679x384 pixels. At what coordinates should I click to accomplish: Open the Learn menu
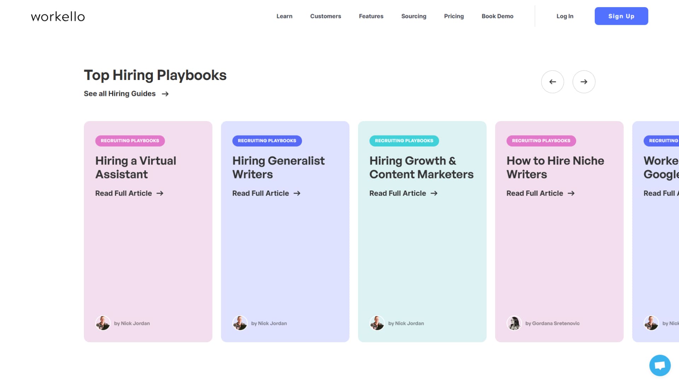click(284, 16)
